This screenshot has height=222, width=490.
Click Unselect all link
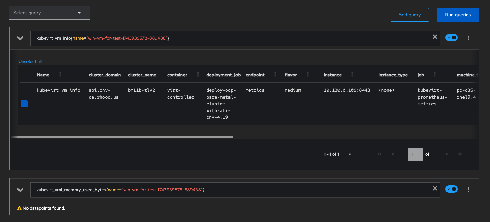(30, 61)
